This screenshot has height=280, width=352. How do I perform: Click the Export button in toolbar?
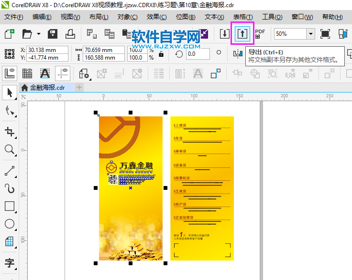242,34
